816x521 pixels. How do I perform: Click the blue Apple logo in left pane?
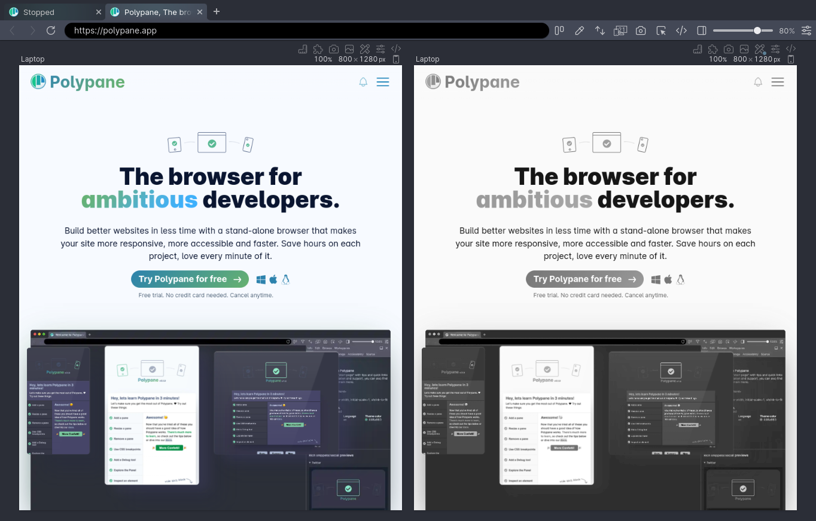point(273,279)
